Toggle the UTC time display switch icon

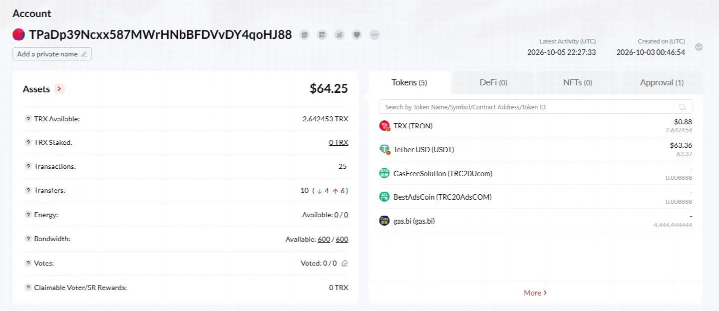click(x=699, y=47)
